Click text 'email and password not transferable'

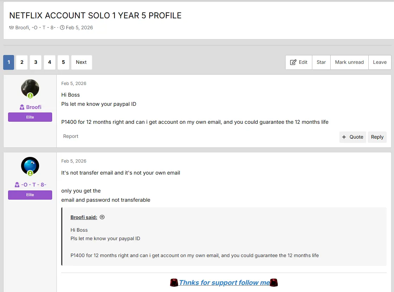click(106, 200)
